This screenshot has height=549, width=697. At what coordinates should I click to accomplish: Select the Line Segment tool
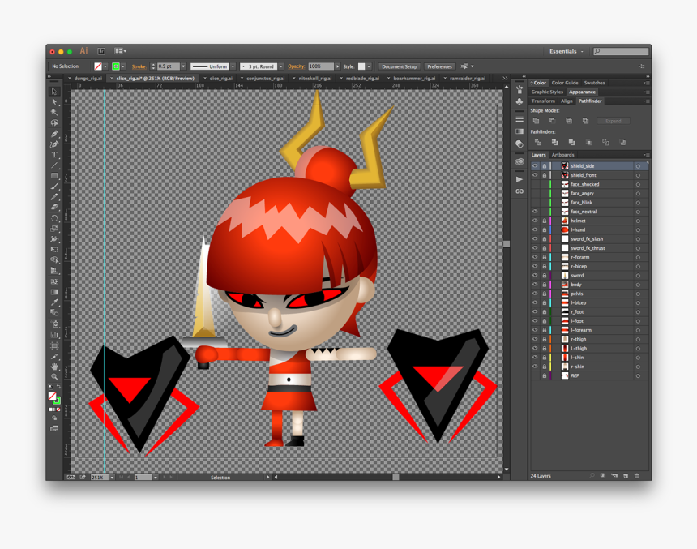[54, 165]
